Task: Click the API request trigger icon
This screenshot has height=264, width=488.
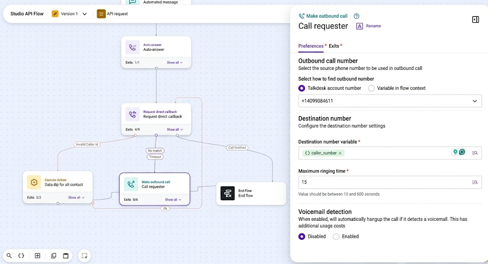Action: 101,14
